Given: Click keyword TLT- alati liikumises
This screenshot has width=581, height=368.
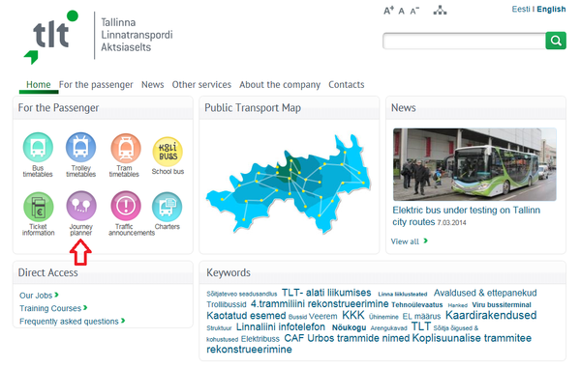Looking at the screenshot, I should click(326, 293).
